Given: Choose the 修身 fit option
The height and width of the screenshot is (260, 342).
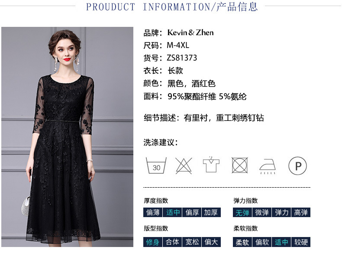Looking at the screenshot, I should point(153,242).
